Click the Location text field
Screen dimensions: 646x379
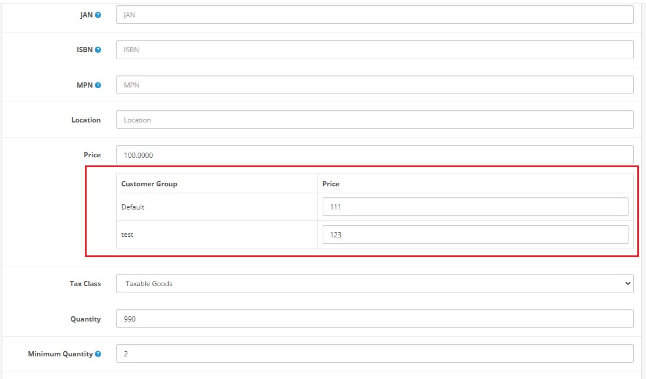tap(374, 120)
